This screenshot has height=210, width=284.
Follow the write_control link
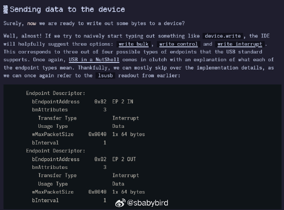pos(178,44)
